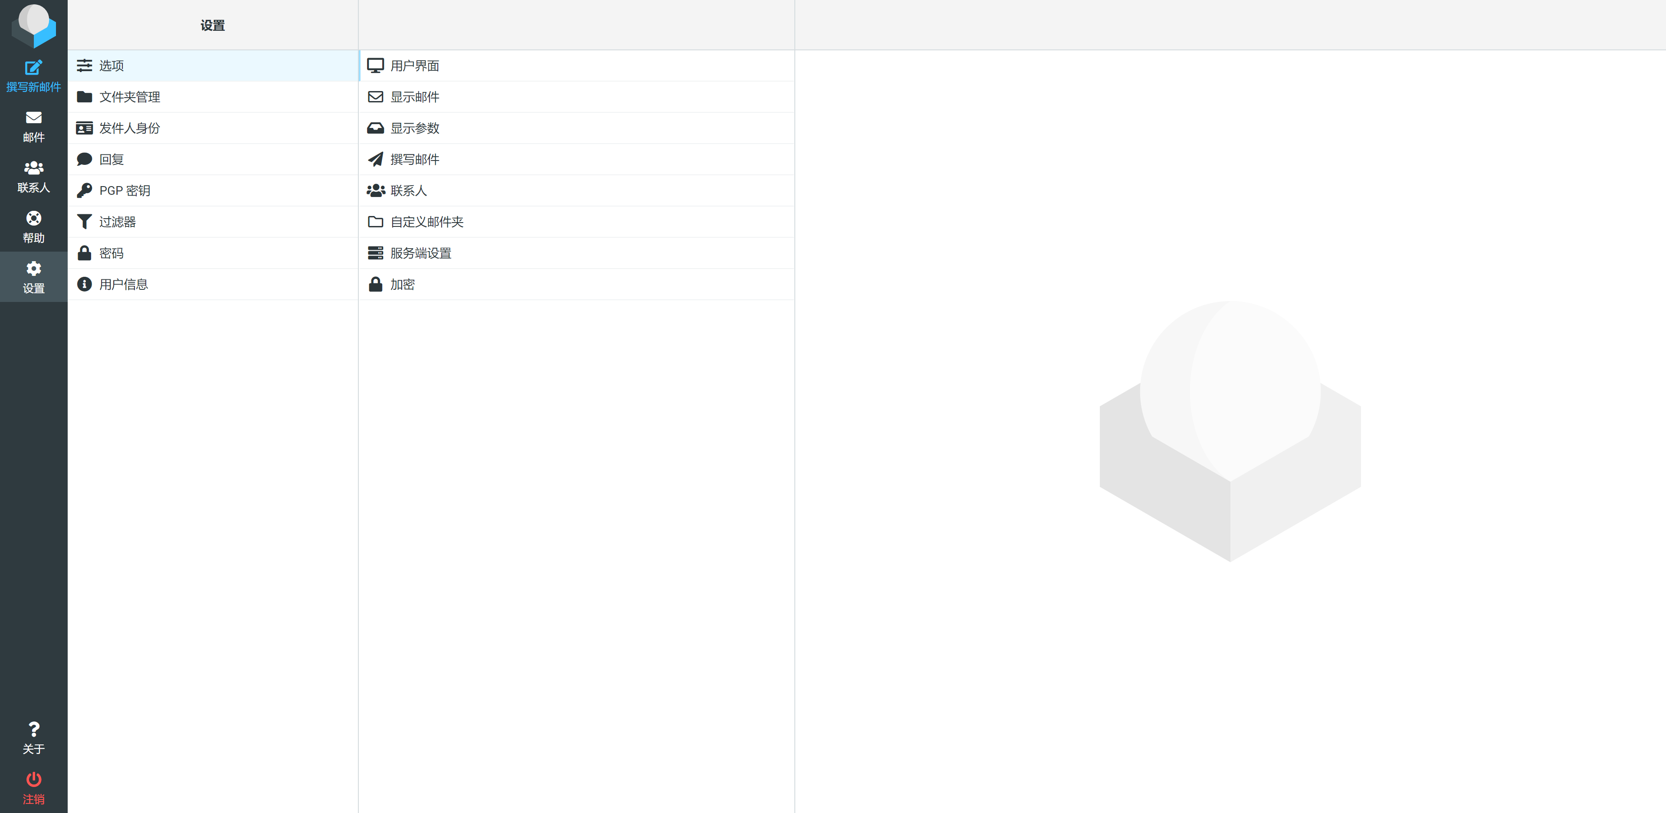Click the compose new mail icon

pyautogui.click(x=34, y=68)
